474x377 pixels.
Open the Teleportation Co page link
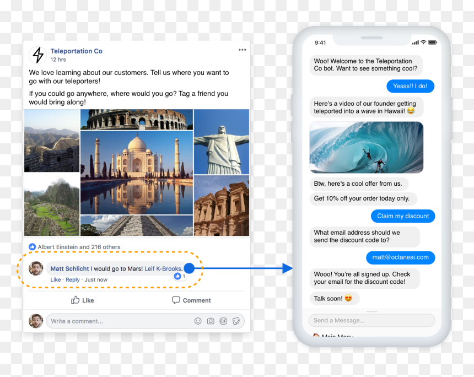76,51
